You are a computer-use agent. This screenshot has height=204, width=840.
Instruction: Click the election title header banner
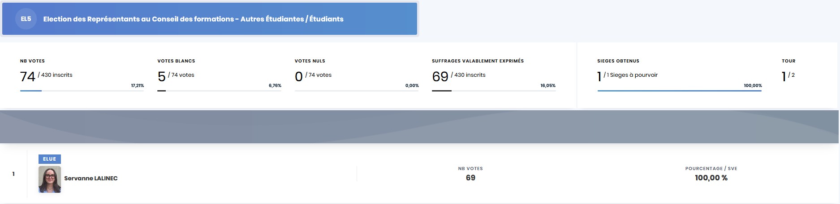click(x=210, y=19)
